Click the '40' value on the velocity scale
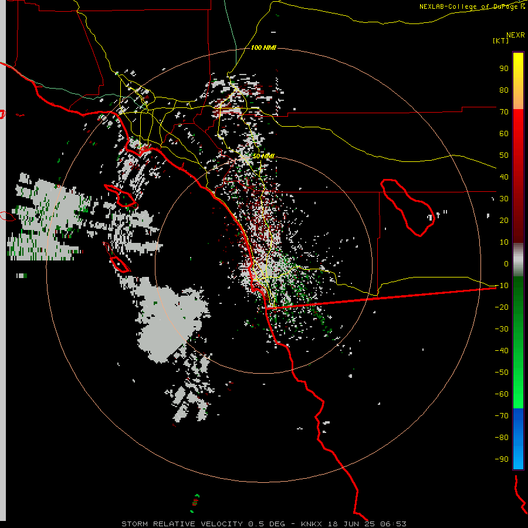Image resolution: width=528 pixels, height=528 pixels. (504, 177)
